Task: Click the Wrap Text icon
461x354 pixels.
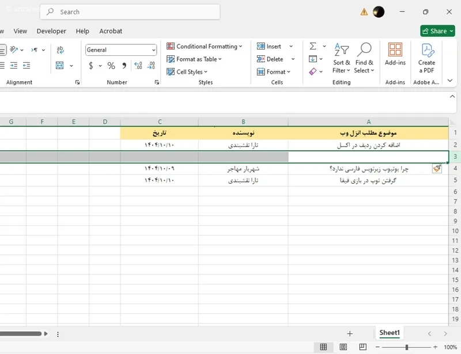Action: pyautogui.click(x=60, y=50)
